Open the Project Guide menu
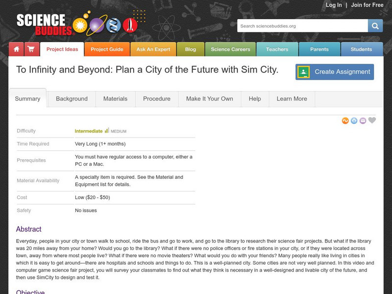The height and width of the screenshot is (294, 392). pos(107,49)
